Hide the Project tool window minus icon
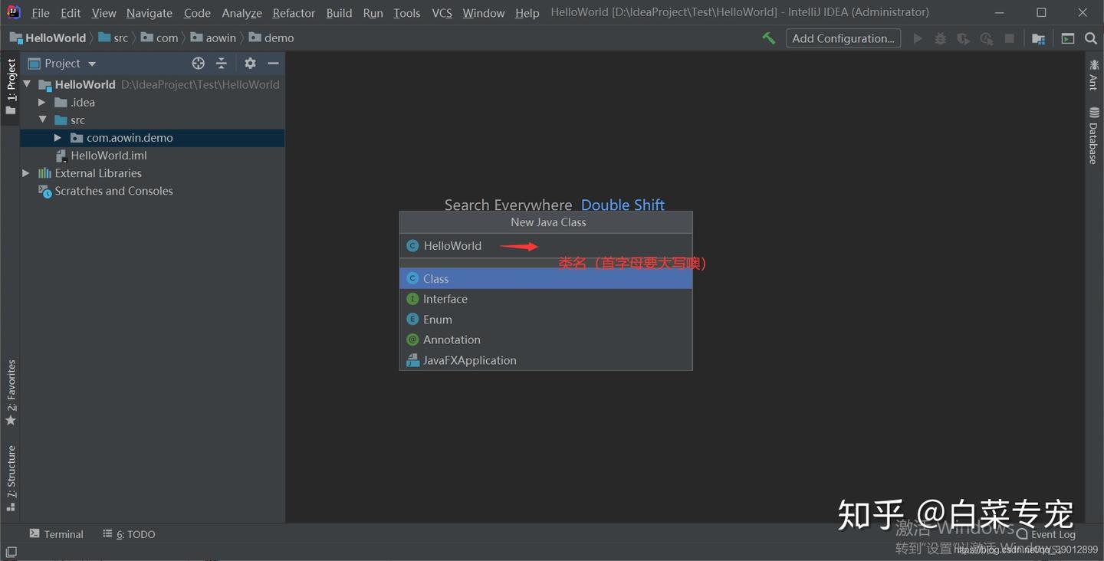Viewport: 1104px width, 561px height. click(x=273, y=64)
